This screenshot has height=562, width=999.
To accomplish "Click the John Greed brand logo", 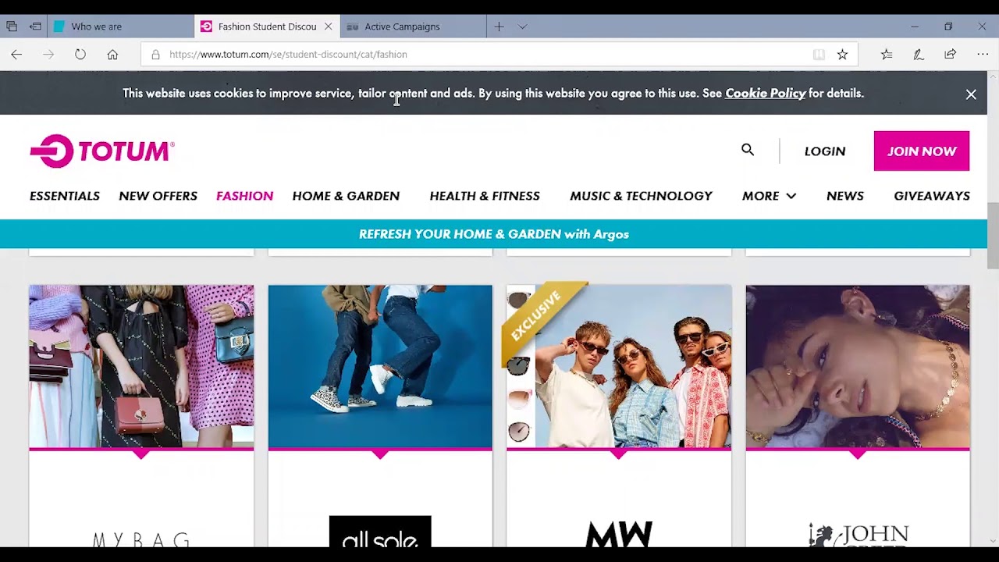I will (858, 535).
